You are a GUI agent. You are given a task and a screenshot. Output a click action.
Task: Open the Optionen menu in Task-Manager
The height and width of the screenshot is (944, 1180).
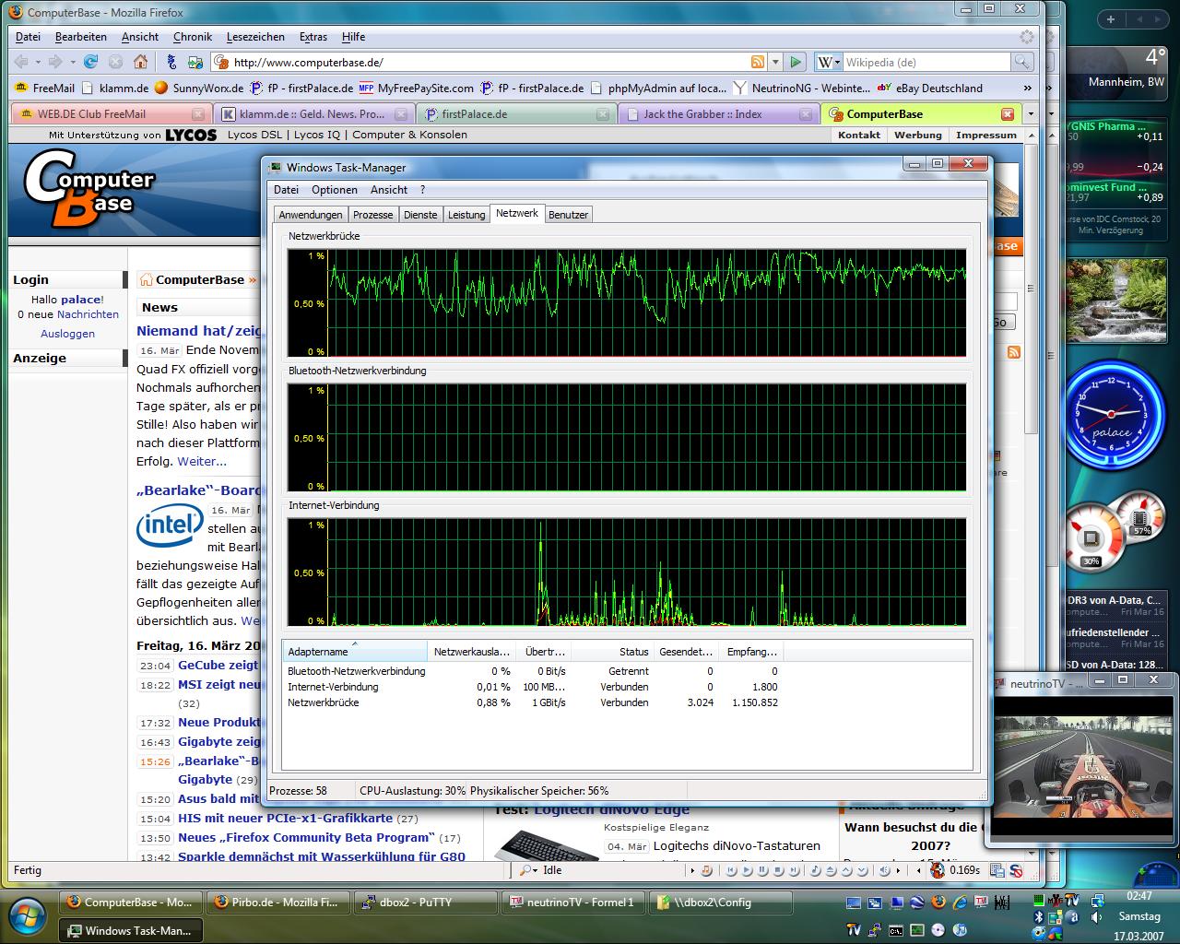point(334,190)
